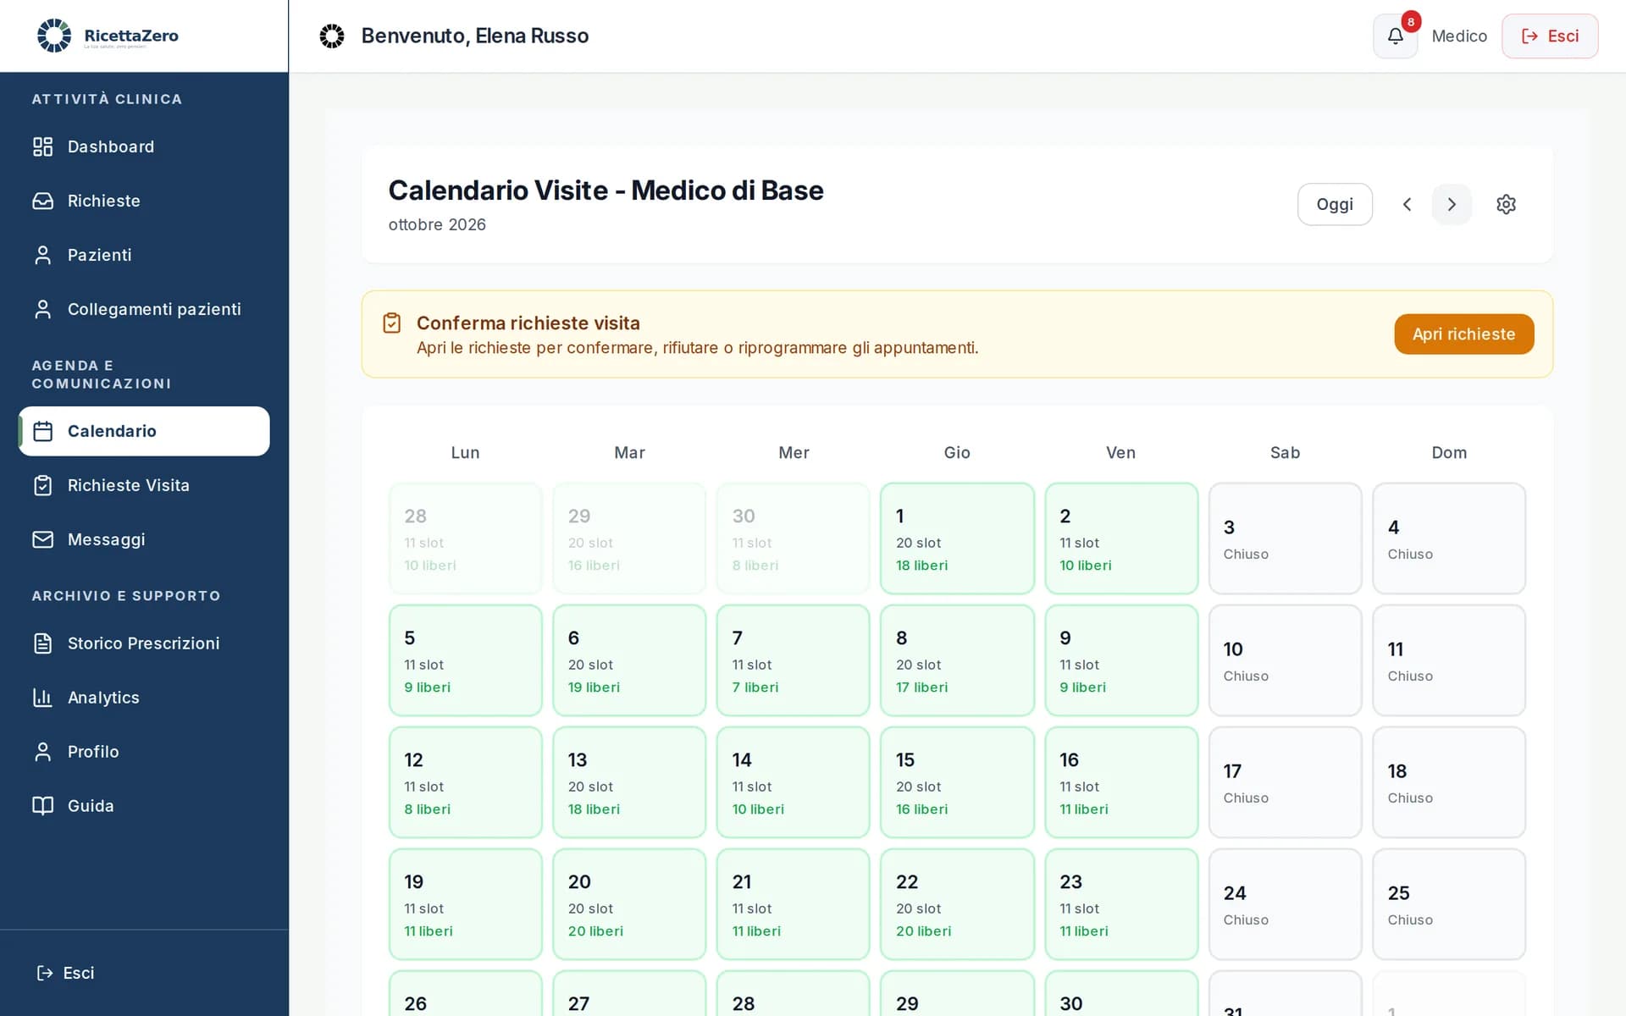
Task: Click the Messaggi envelope icon
Action: (43, 539)
